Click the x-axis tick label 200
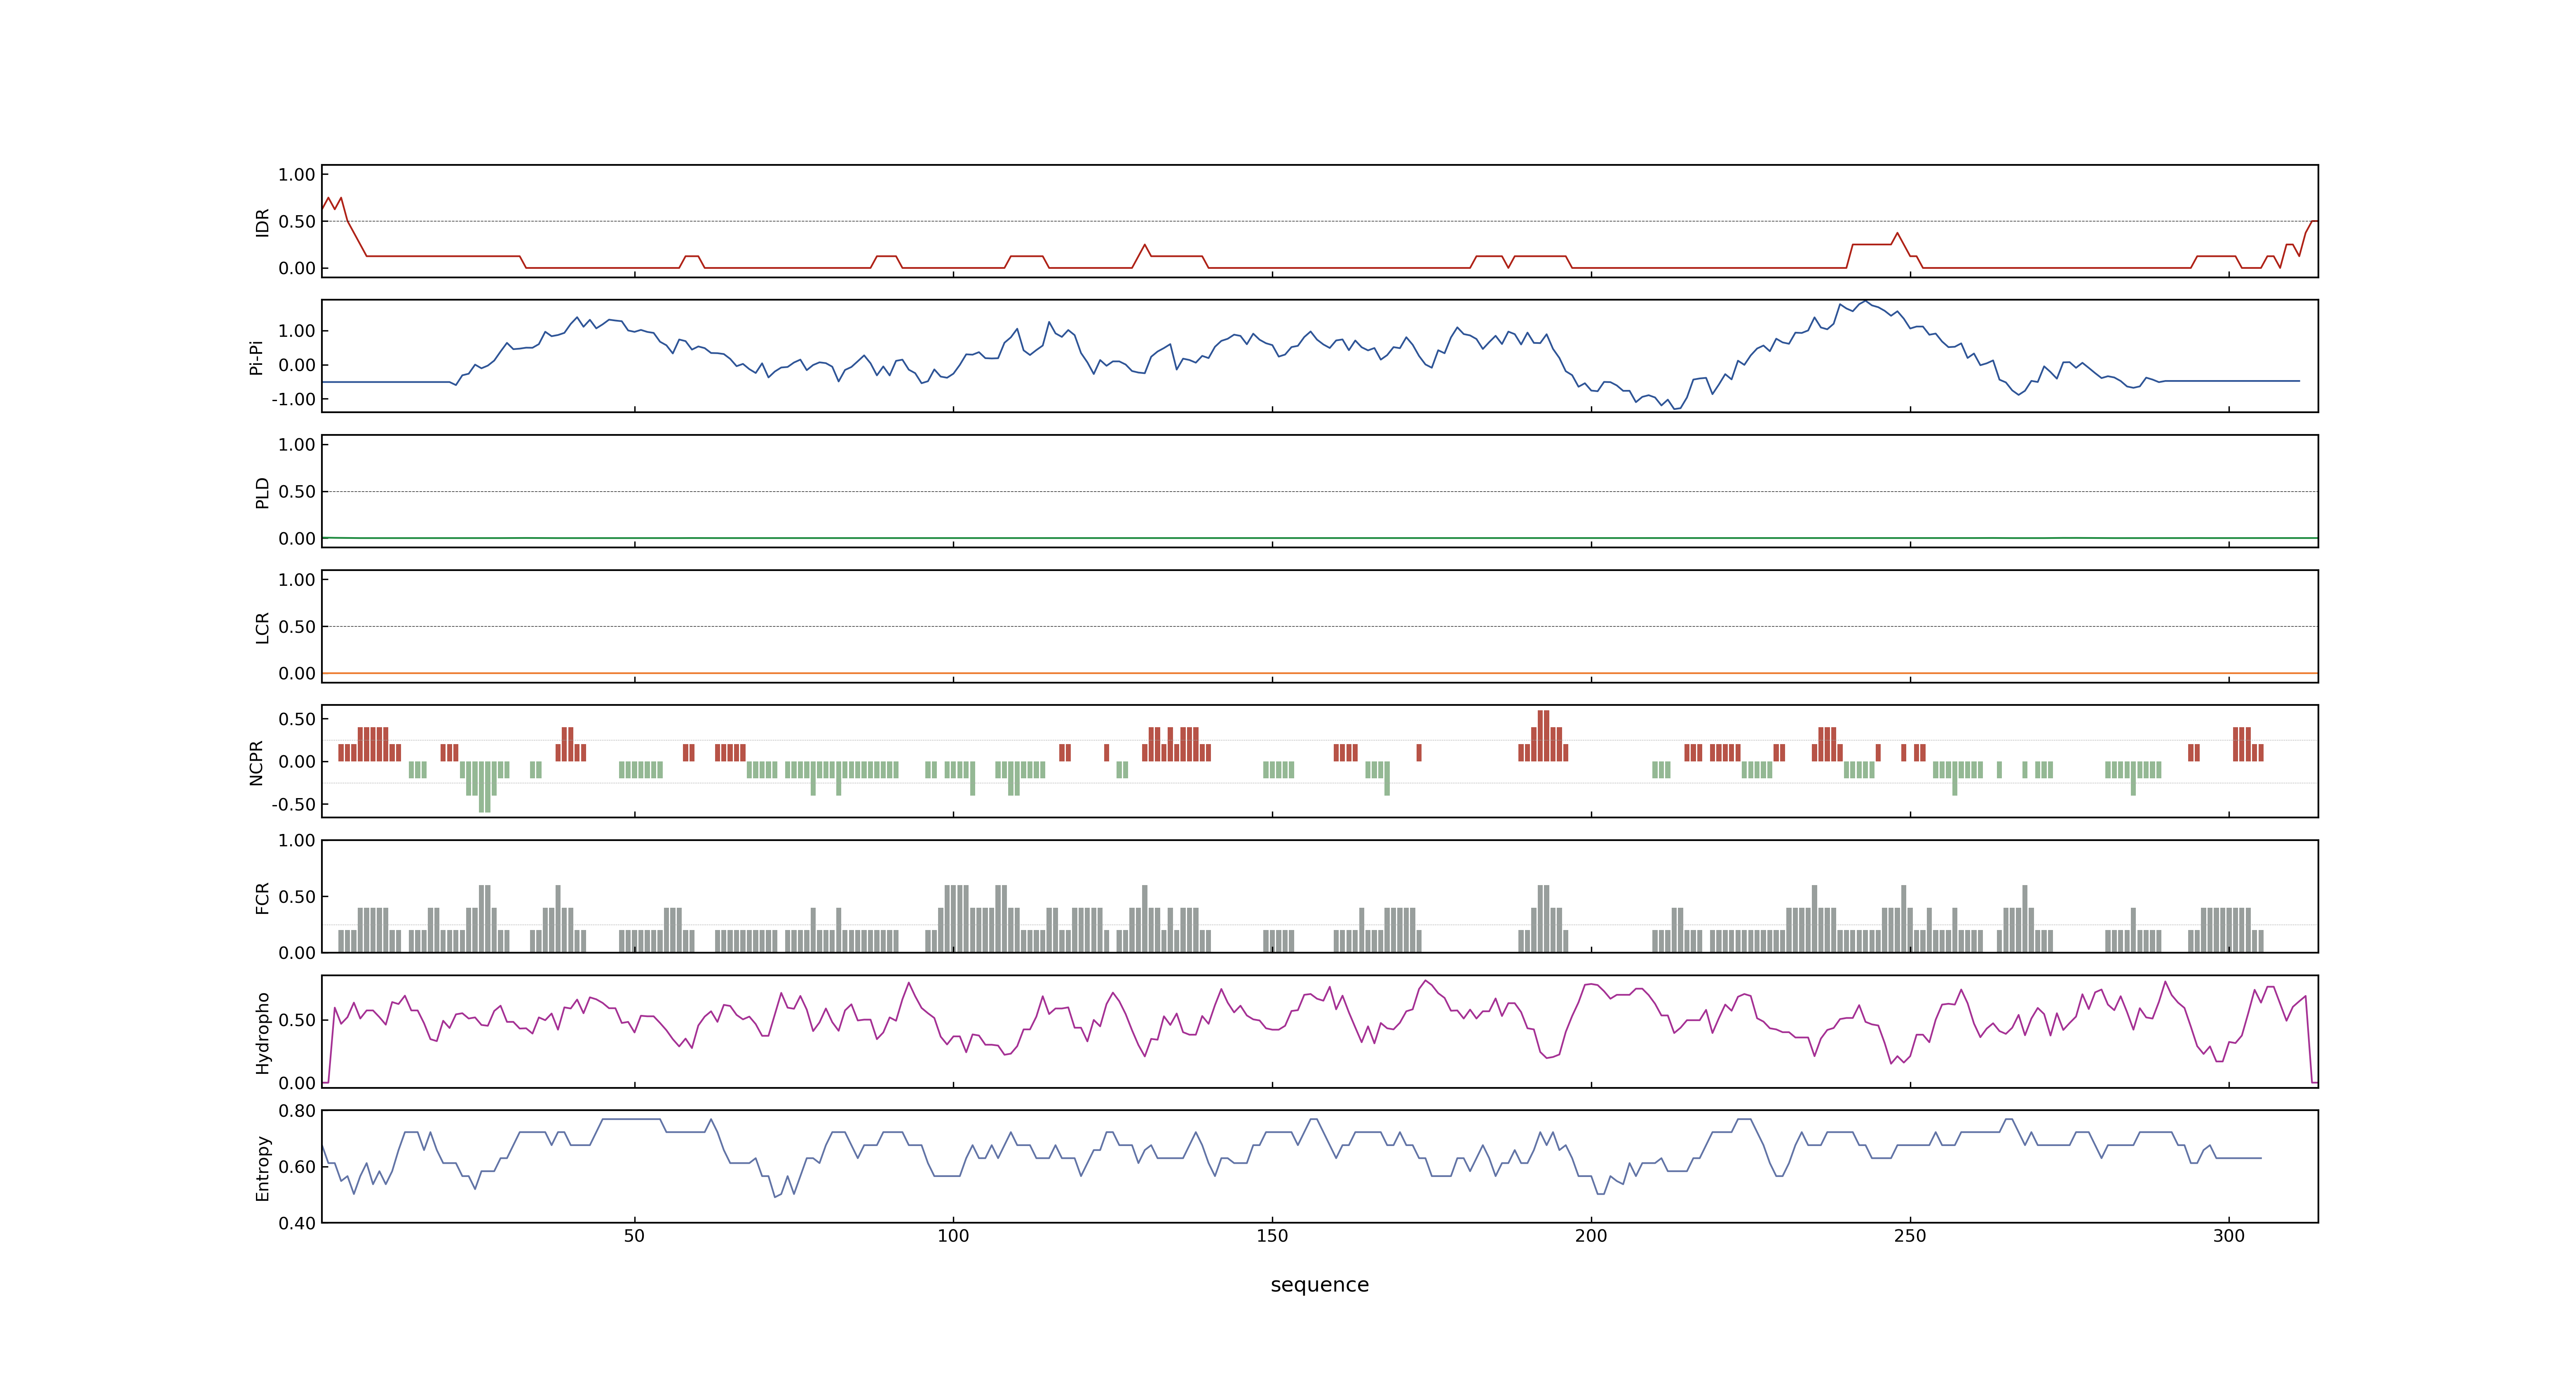Viewport: 2576px width, 1374px height. coord(1591,1236)
